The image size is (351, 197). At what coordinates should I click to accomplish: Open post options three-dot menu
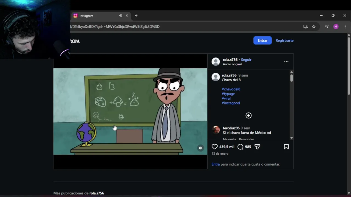tap(286, 62)
